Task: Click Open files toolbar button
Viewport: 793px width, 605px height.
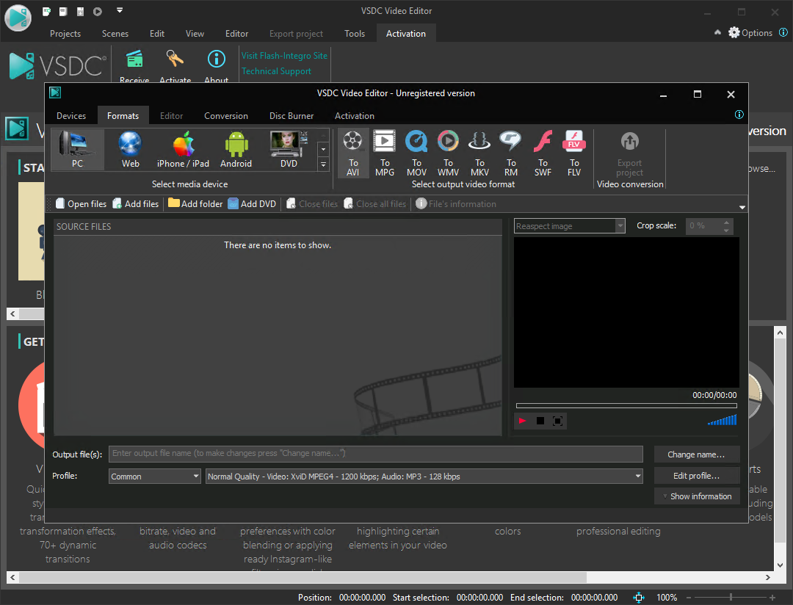Action: pos(82,204)
